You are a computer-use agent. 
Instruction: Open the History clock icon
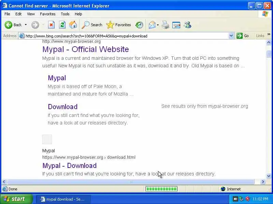(139, 25)
